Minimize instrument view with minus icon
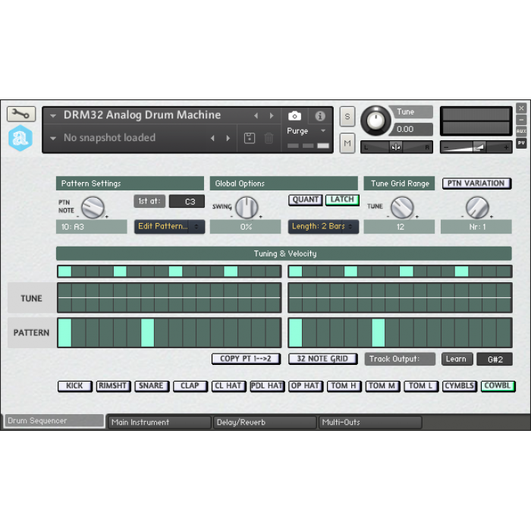The width and height of the screenshot is (531, 531). 521,120
